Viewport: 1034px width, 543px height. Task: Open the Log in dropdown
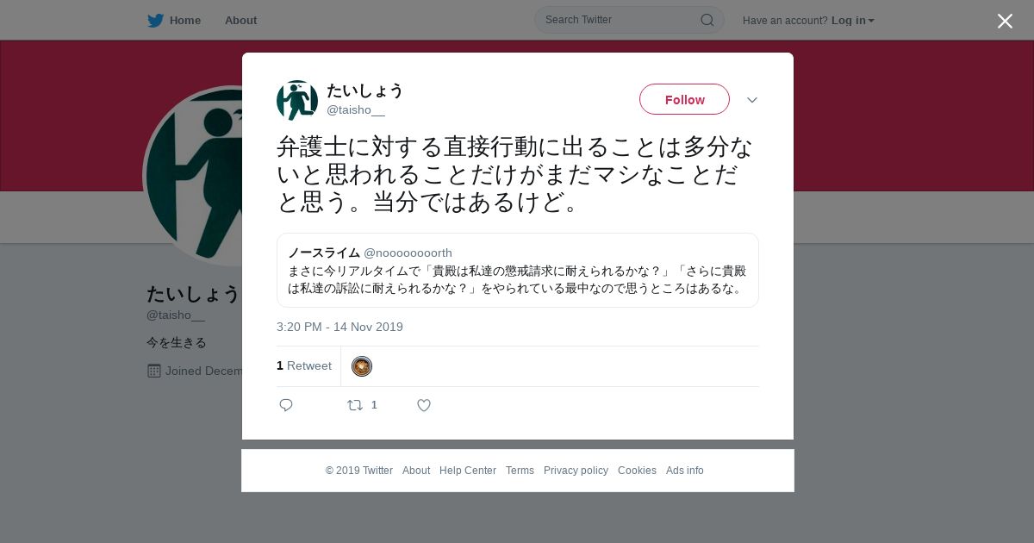click(x=852, y=20)
